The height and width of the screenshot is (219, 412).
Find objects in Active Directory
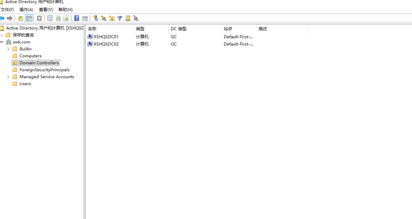(x=128, y=18)
